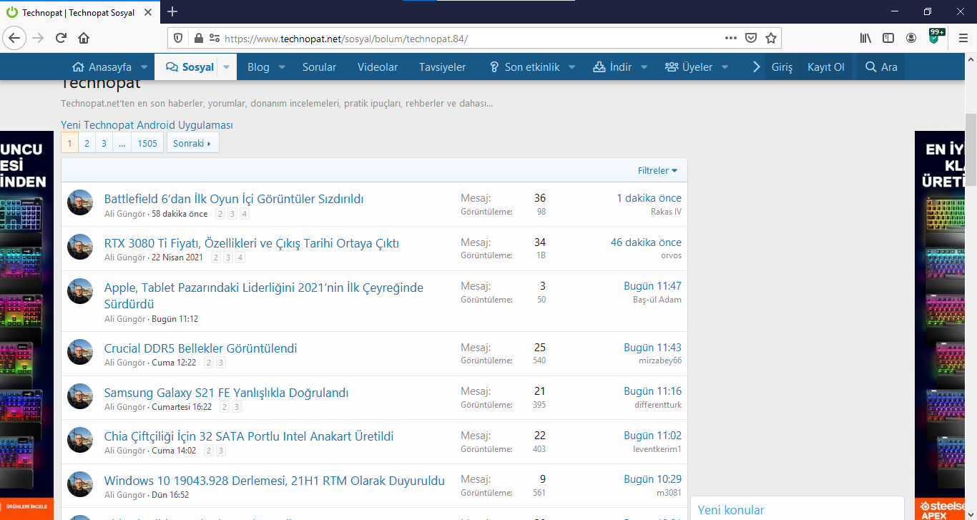Image resolution: width=977 pixels, height=520 pixels.
Task: Click the Kayıt Ol register button
Action: click(825, 67)
